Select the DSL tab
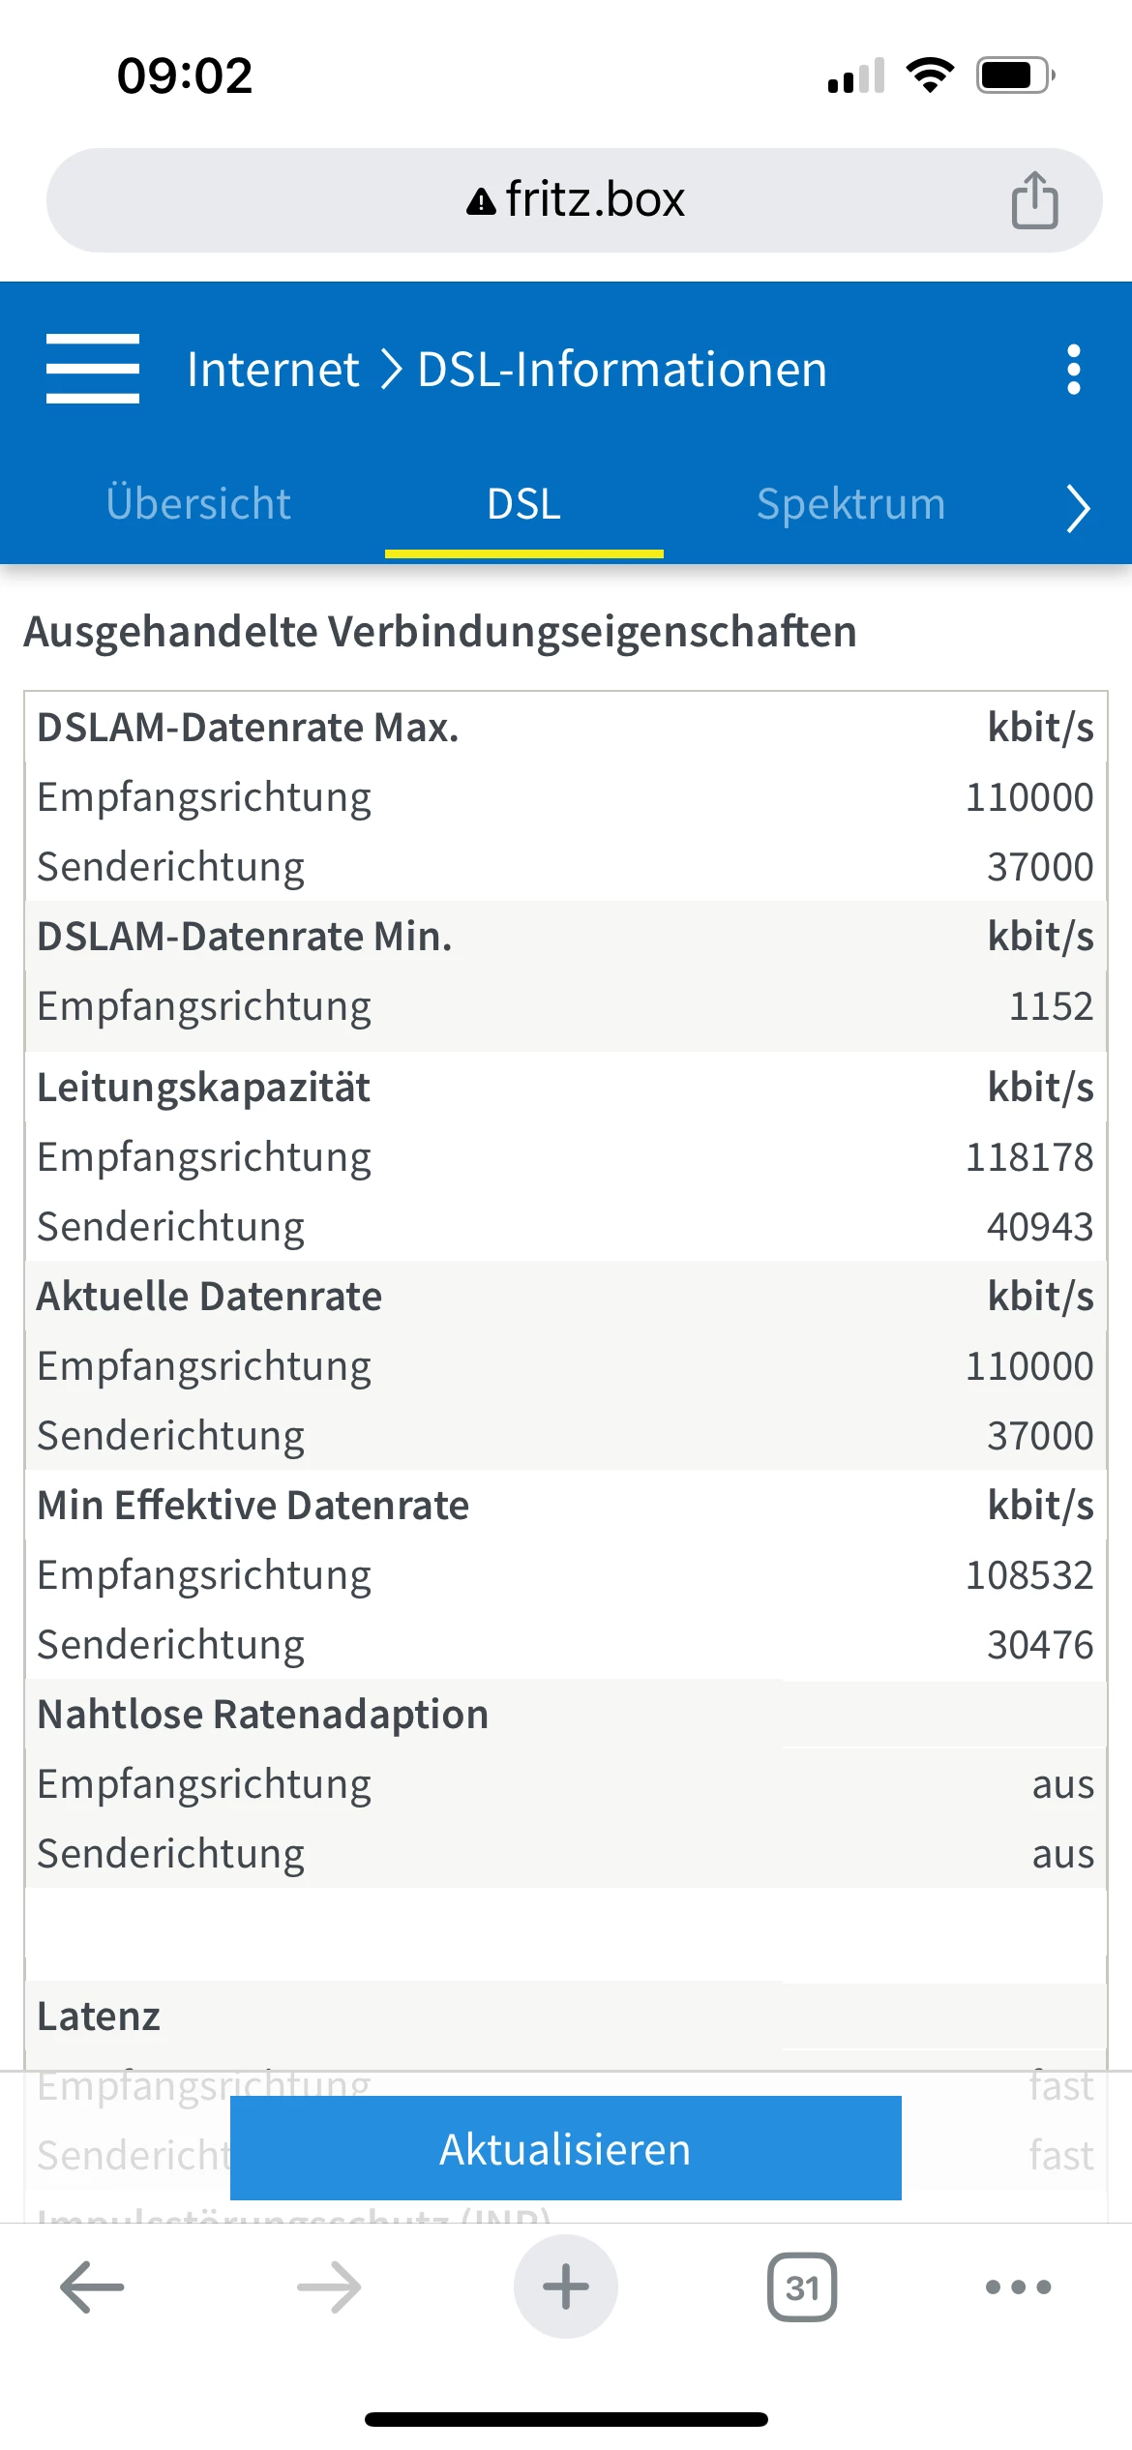Image resolution: width=1132 pixels, height=2450 pixels. click(x=523, y=504)
